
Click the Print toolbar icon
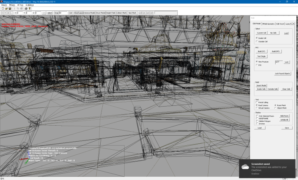(x=26, y=8)
